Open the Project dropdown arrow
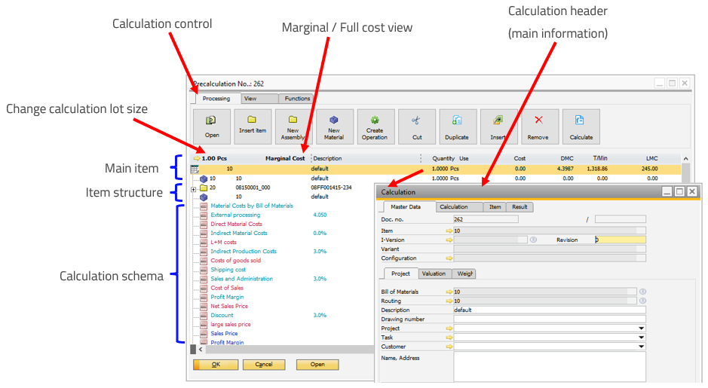This screenshot has height=388, width=708. coord(641,328)
